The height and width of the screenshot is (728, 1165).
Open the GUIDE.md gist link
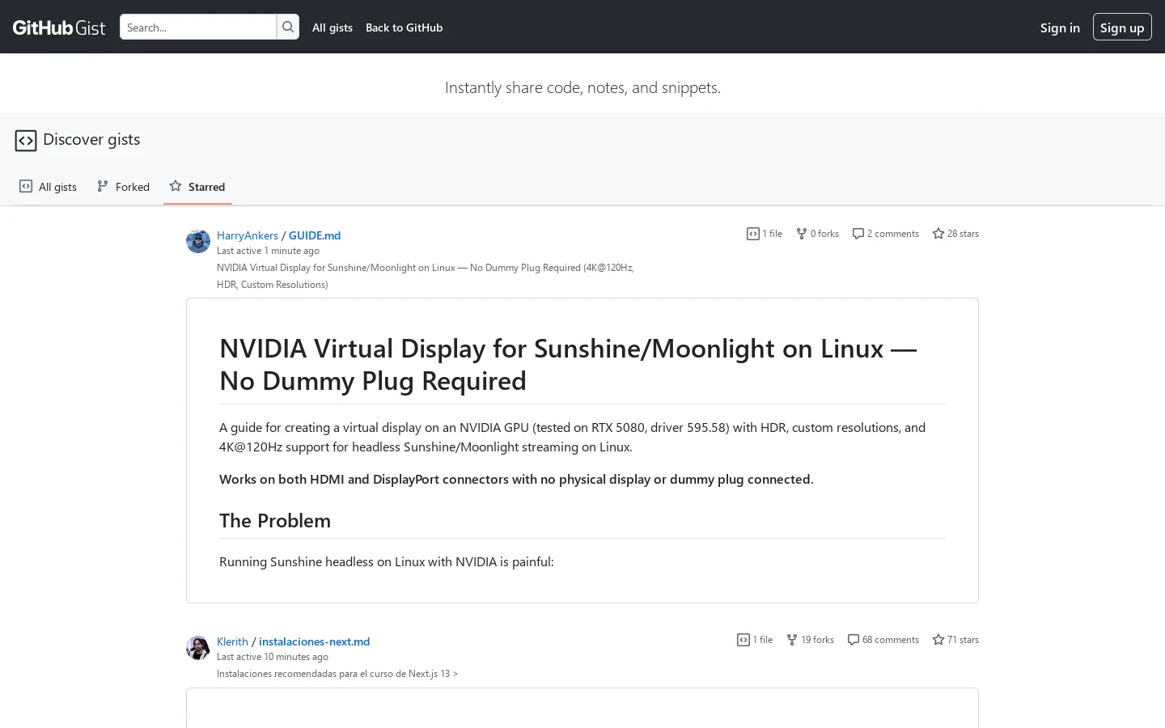[x=315, y=235]
